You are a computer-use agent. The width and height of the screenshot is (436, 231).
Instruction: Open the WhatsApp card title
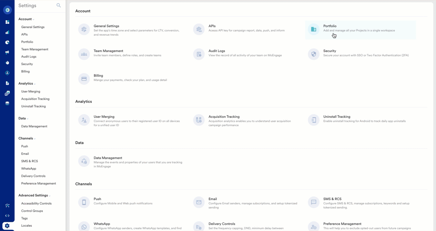point(102,224)
